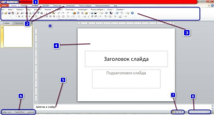Select the Normal view button in status bar

pos(173,112)
